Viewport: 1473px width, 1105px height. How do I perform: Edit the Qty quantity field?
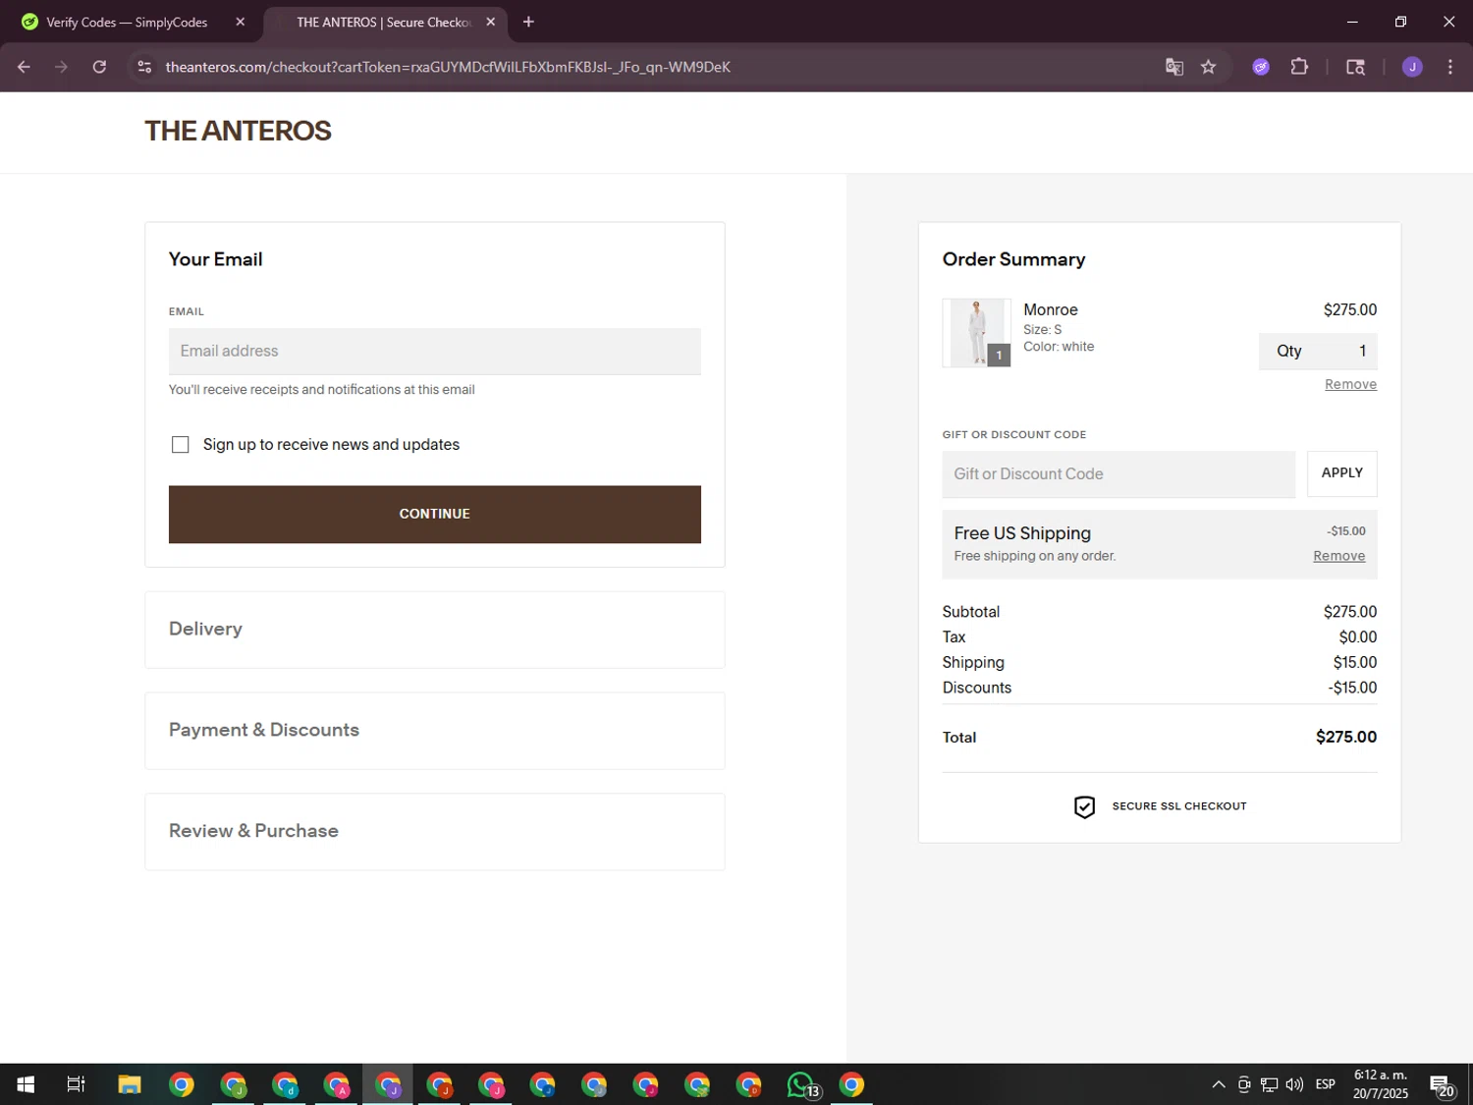click(x=1318, y=351)
